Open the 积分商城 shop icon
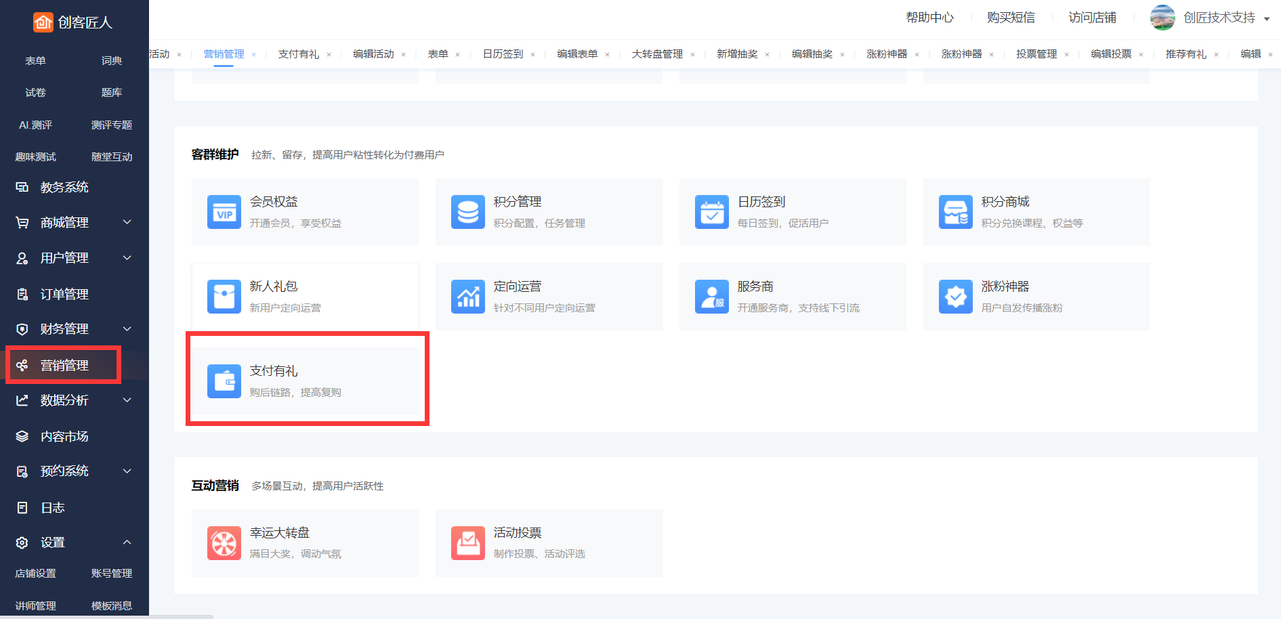Screen dimensions: 1281x619 click(x=956, y=213)
